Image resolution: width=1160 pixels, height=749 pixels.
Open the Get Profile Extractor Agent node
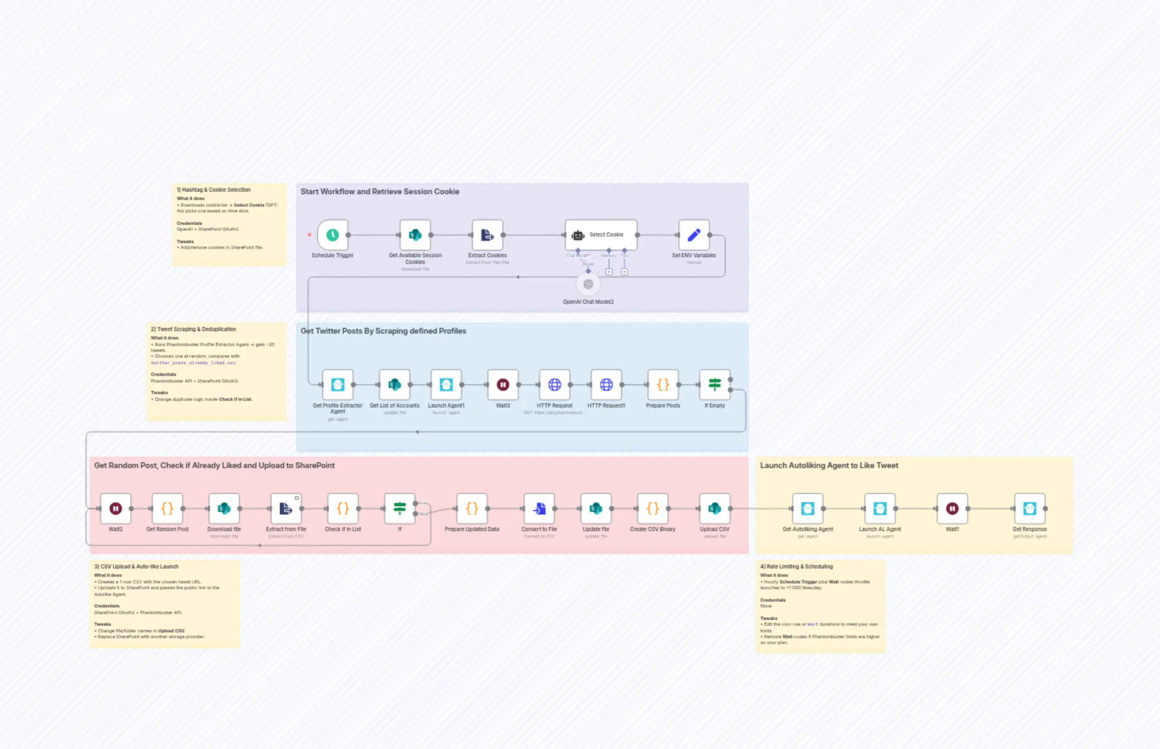pyautogui.click(x=337, y=384)
